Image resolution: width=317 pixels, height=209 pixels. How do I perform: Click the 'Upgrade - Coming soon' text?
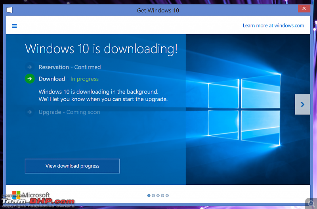click(69, 112)
